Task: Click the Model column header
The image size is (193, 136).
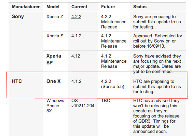Action: point(53,7)
